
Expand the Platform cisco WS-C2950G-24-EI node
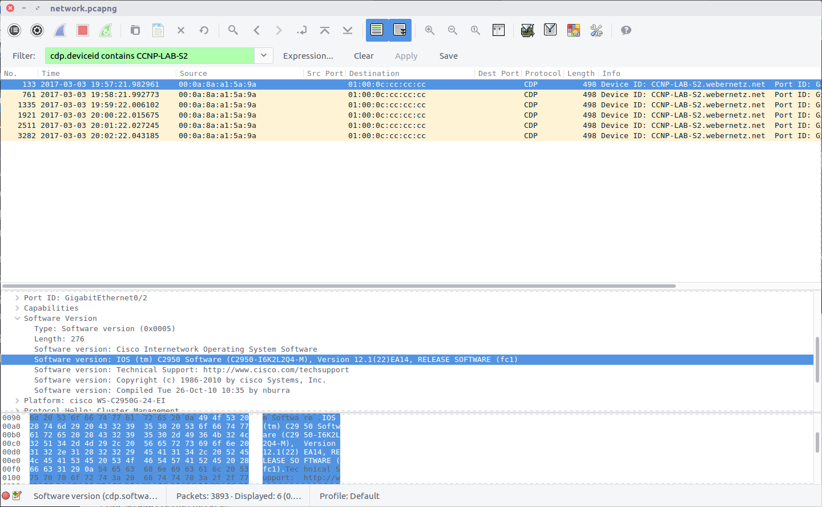point(18,400)
